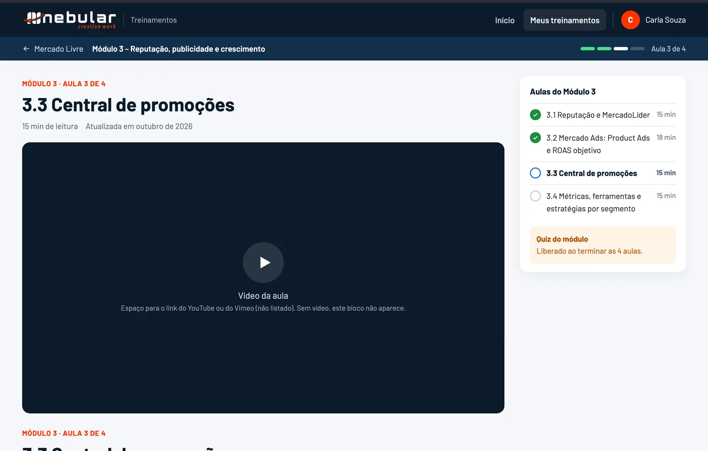Viewport: 708px width, 451px height.
Task: Click the empty circle of lesson 3.4
Action: click(535, 196)
